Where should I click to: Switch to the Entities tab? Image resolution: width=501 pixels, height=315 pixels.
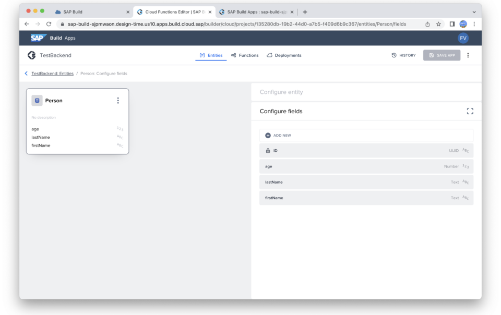pos(211,55)
